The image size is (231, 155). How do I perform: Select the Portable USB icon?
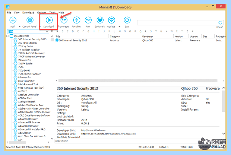tap(76, 20)
